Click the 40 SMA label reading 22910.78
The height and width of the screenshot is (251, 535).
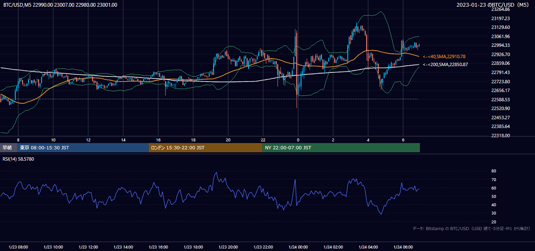[x=444, y=56]
